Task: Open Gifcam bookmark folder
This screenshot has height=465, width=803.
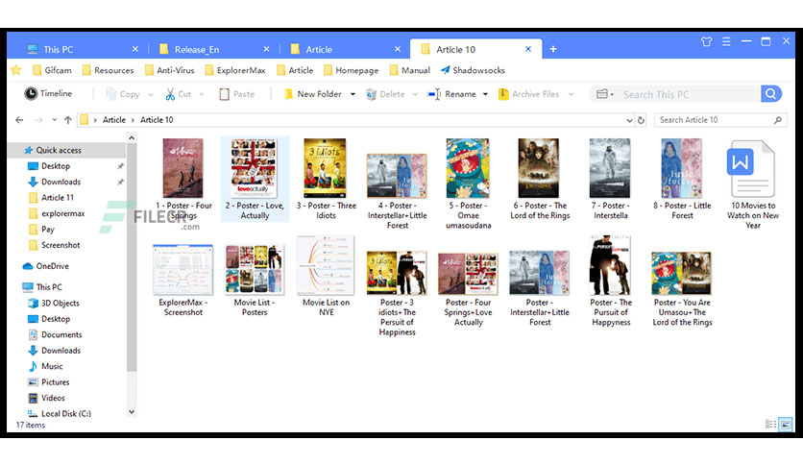Action: tap(52, 70)
